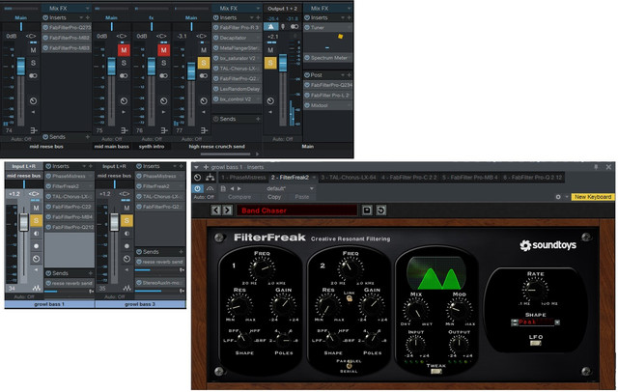Image resolution: width=618 pixels, height=392 pixels.
Task: Open the automation clock icon on synth intro channel
Action: 163,101
